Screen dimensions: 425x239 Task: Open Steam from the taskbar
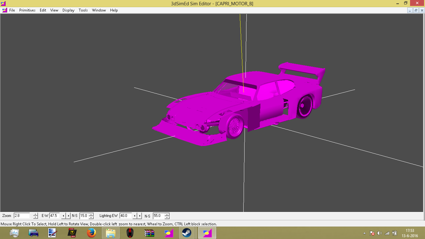tap(187, 233)
